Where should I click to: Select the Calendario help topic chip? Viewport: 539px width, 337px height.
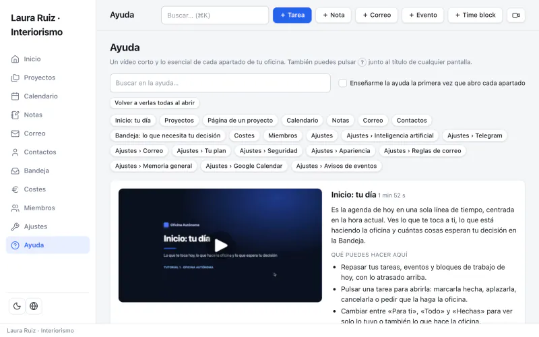(x=303, y=121)
